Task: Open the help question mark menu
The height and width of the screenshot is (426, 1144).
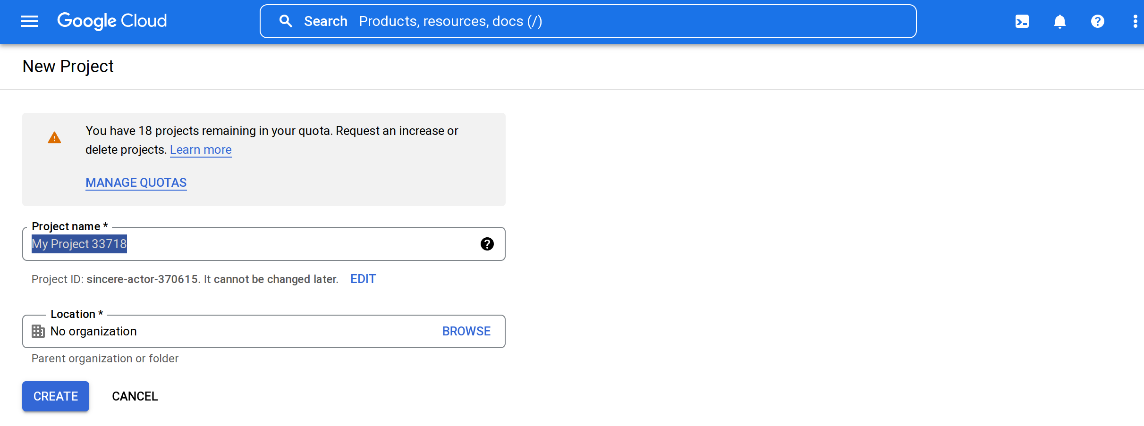Action: click(x=1097, y=21)
